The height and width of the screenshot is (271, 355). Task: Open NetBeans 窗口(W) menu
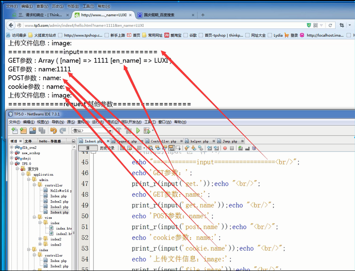click(x=165, y=122)
